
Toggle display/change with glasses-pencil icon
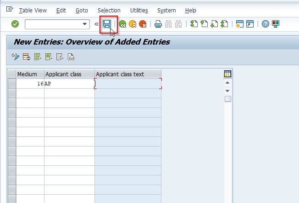tap(16, 56)
